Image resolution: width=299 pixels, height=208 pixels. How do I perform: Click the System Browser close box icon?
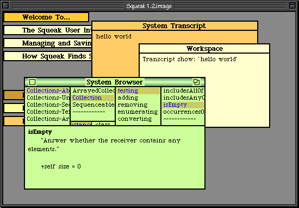point(32,82)
